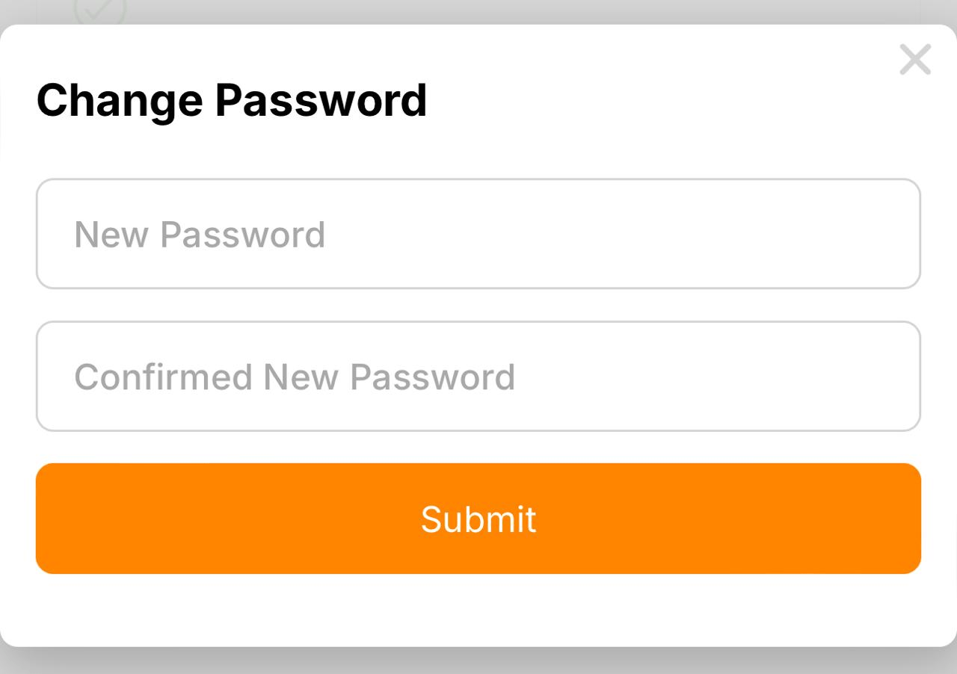Click the Change Password heading text
Screen dimensions: 957x674
coord(231,100)
